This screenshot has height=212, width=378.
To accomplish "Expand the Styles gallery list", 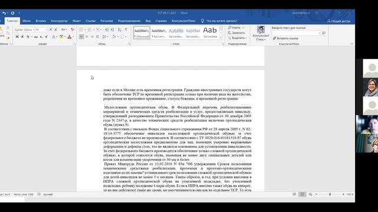I will (221, 37).
